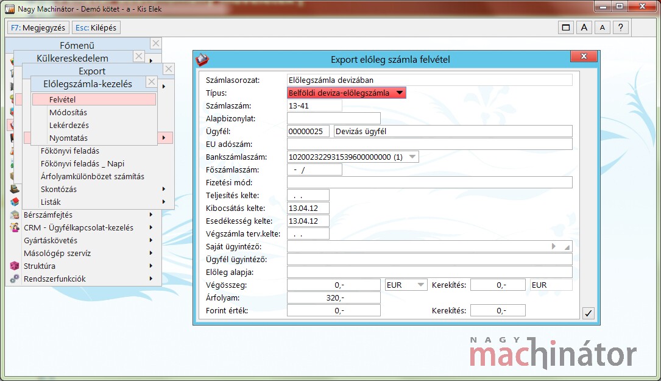Close the Előlegszámla-kezelés menu panel
The height and width of the screenshot is (381, 661).
151,82
